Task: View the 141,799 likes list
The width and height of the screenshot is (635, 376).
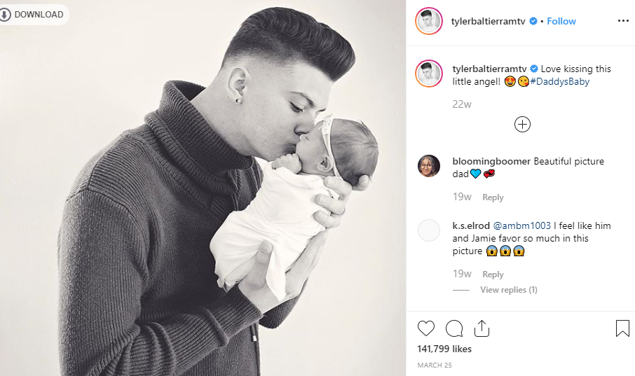Action: 444,349
